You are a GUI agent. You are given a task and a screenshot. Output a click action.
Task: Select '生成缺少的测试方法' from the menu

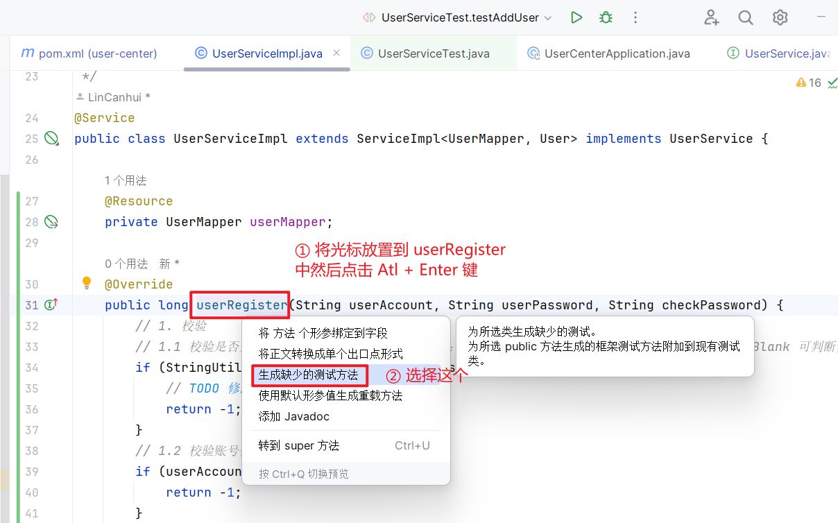click(x=309, y=375)
